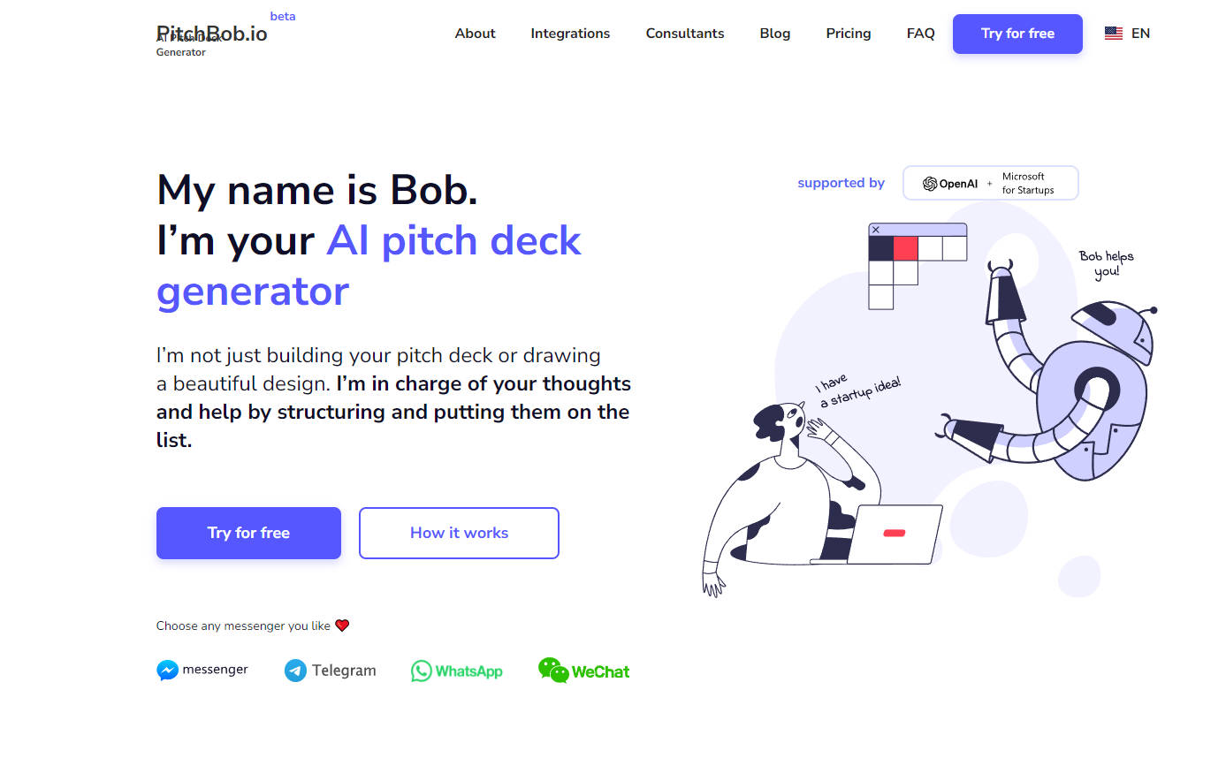This screenshot has height=758, width=1226.
Task: Open the Consultants menu item
Action: (684, 33)
